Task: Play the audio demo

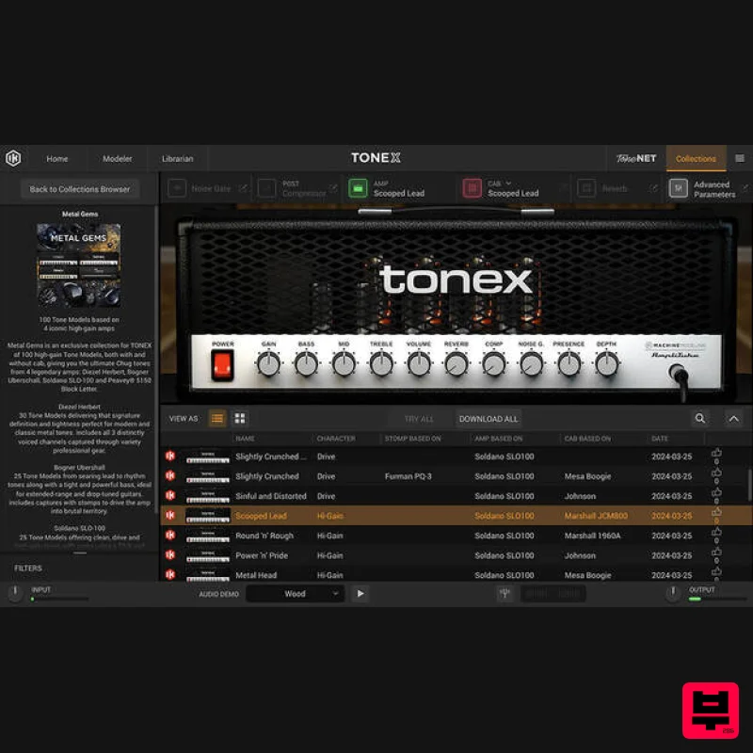Action: pyautogui.click(x=360, y=594)
